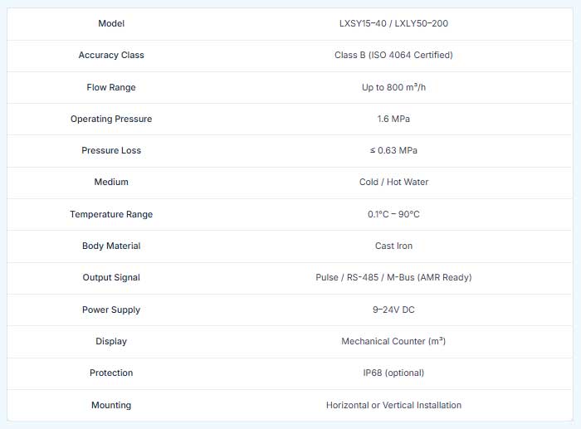Click the Pressure Loss label

coord(111,150)
